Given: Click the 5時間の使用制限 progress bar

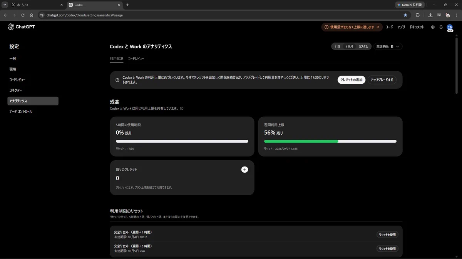Looking at the screenshot, I should tap(182, 141).
